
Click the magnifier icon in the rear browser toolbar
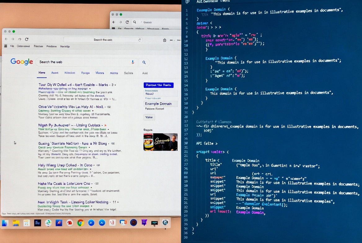click(x=135, y=22)
